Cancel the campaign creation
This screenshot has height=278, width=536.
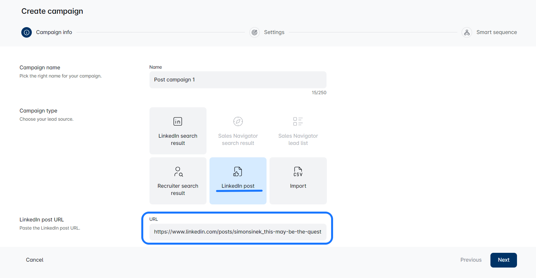click(x=35, y=260)
